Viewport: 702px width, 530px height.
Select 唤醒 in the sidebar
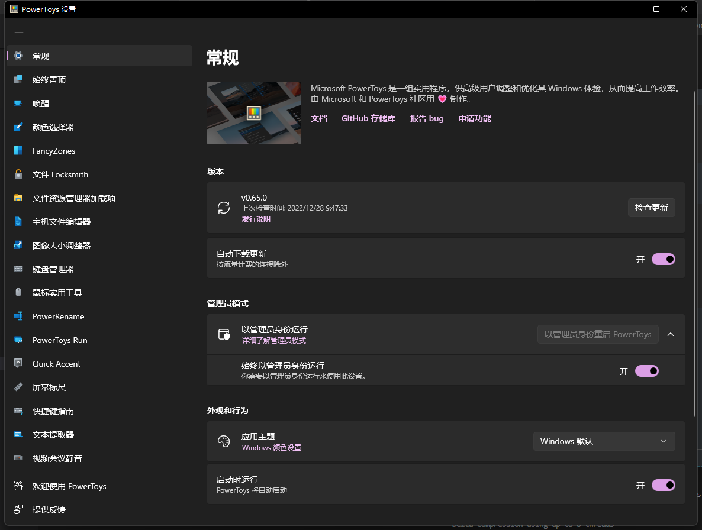pos(99,104)
